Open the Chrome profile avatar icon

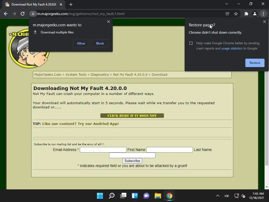coord(255,14)
